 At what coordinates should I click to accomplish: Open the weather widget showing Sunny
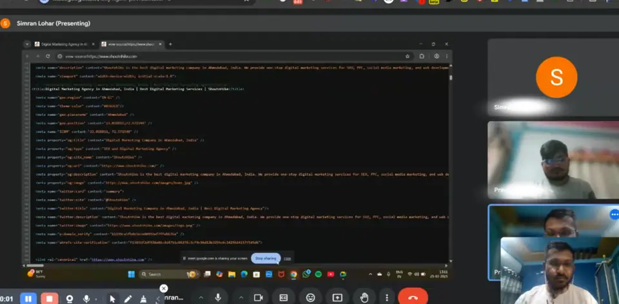[36, 274]
